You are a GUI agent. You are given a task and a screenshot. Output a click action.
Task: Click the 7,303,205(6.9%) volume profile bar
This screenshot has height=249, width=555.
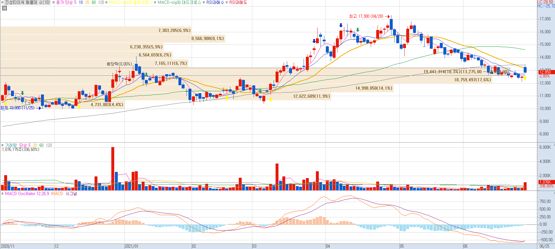click(96, 30)
